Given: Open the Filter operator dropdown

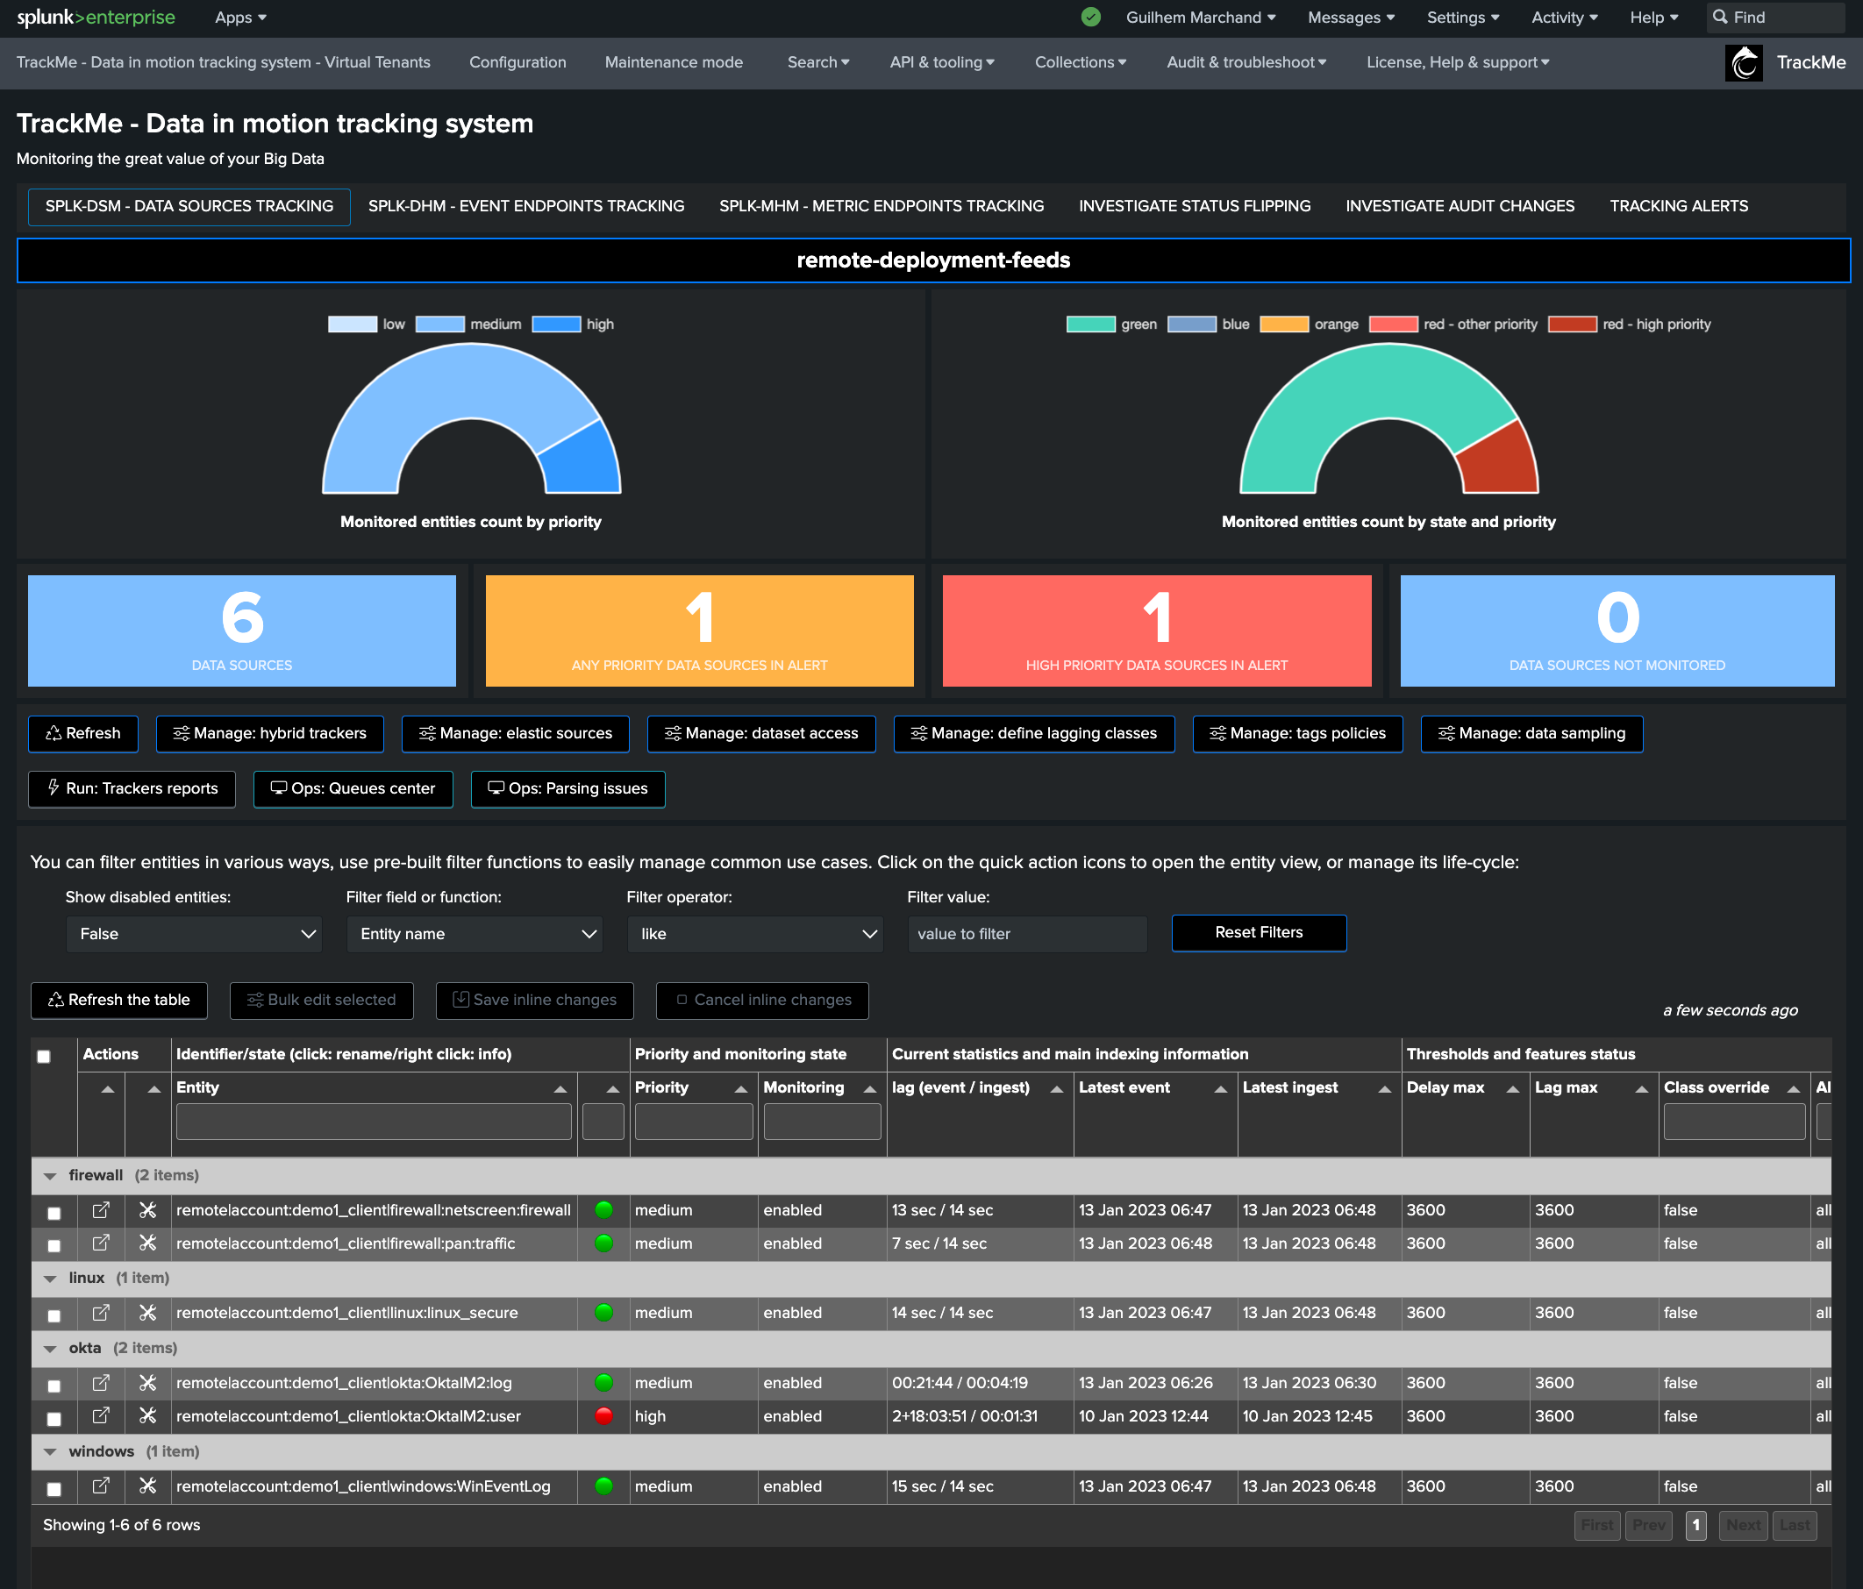Looking at the screenshot, I should click(755, 935).
